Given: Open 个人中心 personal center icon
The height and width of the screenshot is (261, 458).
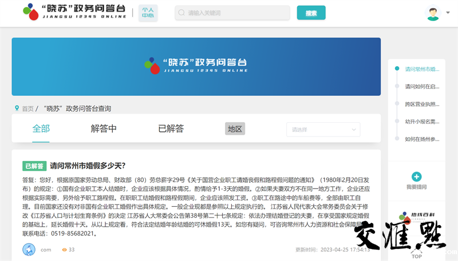Looking at the screenshot, I should (148, 13).
